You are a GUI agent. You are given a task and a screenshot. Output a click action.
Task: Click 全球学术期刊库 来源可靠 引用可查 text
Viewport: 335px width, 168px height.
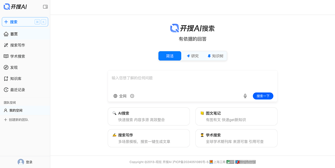pyautogui.click(x=235, y=142)
